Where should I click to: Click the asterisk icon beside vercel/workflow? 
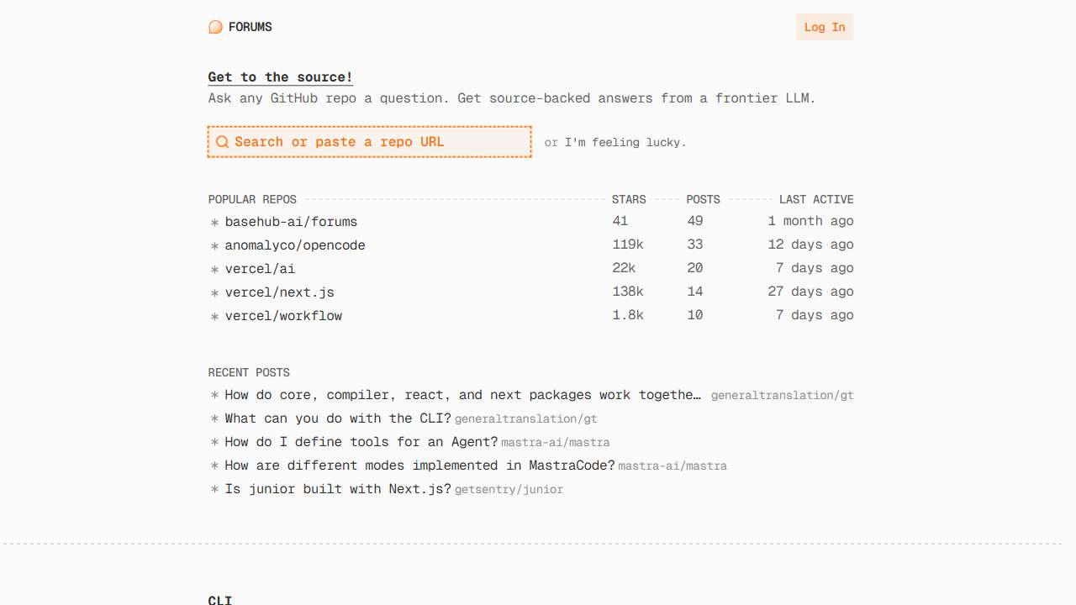click(214, 316)
